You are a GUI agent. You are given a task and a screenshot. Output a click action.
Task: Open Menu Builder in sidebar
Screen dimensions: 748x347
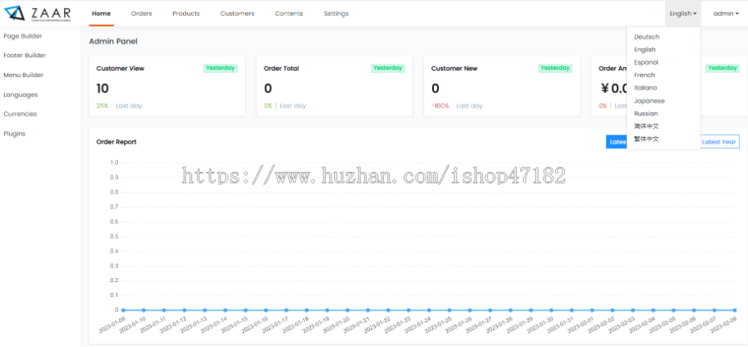pyautogui.click(x=23, y=76)
